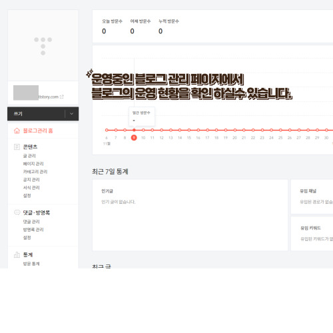Screen dimensions: 333x333
Task: Open the 통계 section heading
Action: pyautogui.click(x=28, y=254)
